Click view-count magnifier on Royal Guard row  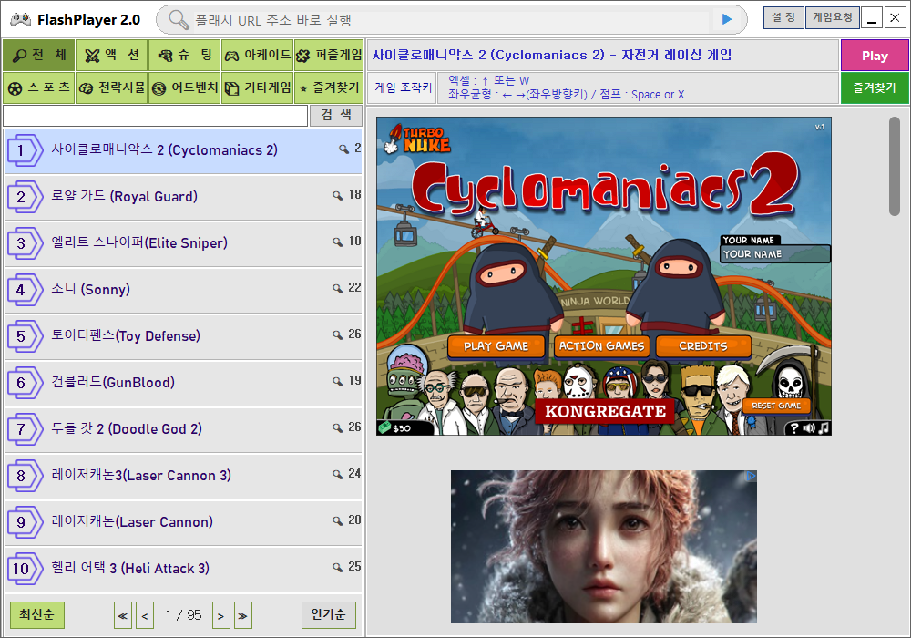(337, 195)
